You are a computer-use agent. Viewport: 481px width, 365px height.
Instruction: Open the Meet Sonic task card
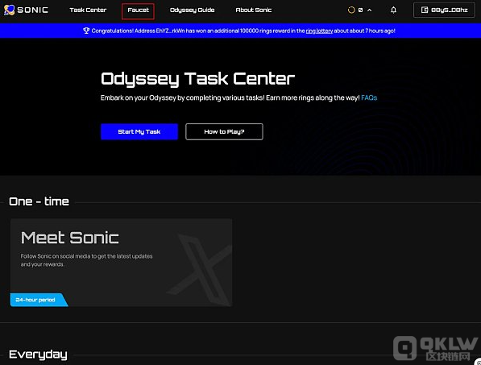[x=122, y=263]
